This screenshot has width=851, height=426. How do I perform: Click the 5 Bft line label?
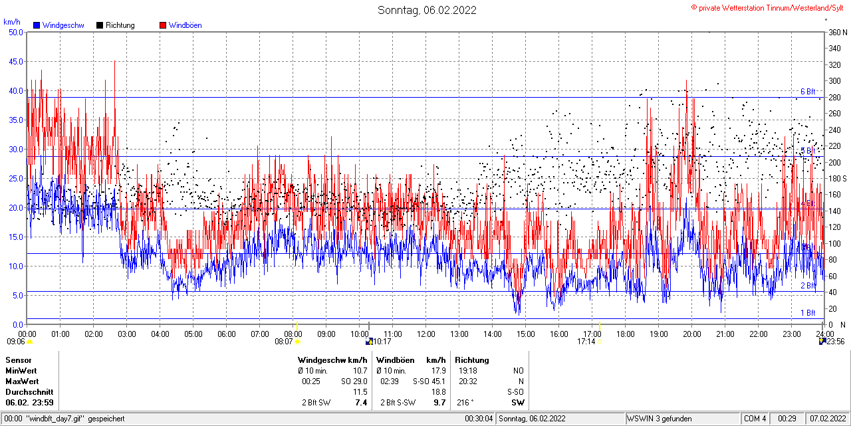[x=807, y=151]
